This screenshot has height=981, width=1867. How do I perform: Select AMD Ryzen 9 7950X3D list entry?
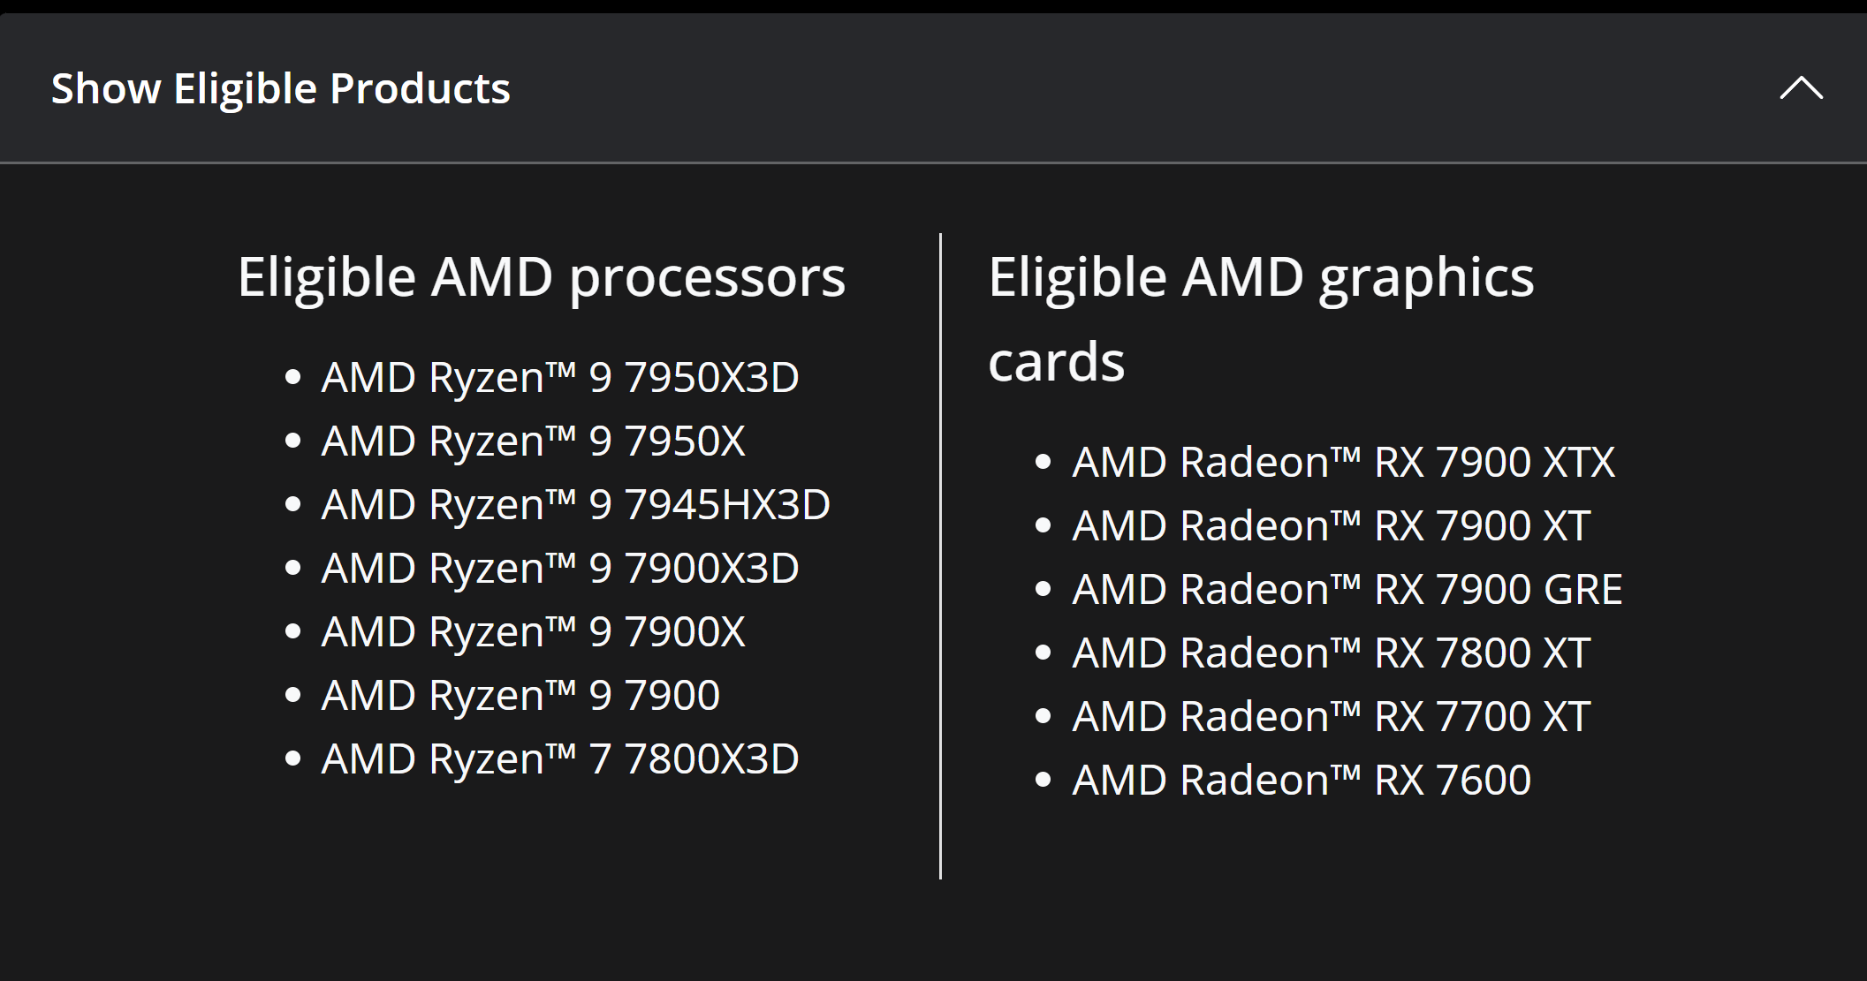tap(559, 378)
